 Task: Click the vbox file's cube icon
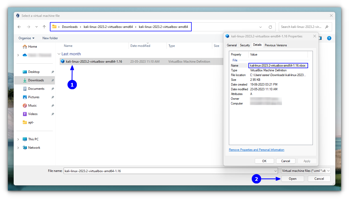(63, 62)
